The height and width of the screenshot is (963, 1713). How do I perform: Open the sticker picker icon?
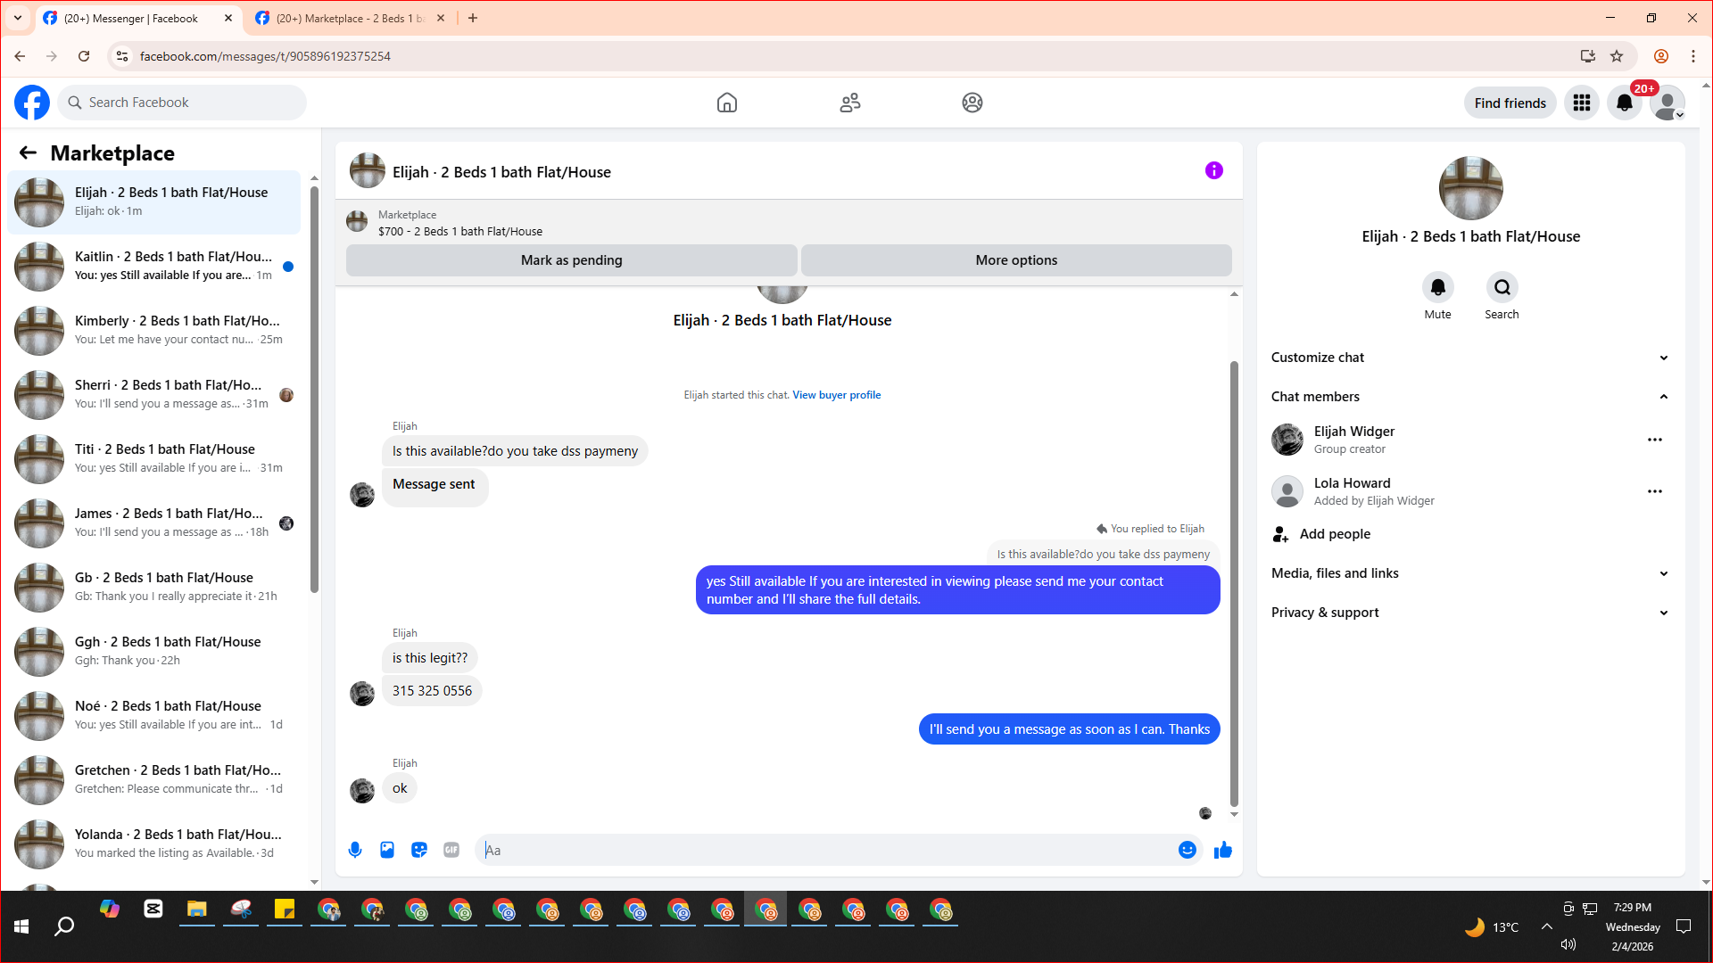[x=419, y=850]
